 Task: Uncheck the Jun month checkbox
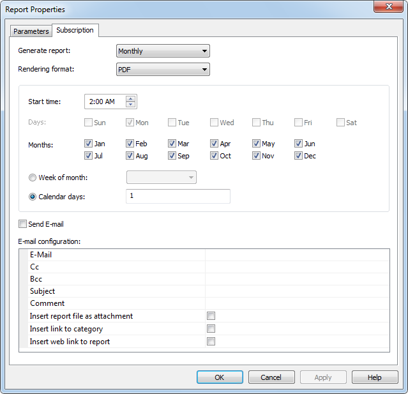click(298, 144)
